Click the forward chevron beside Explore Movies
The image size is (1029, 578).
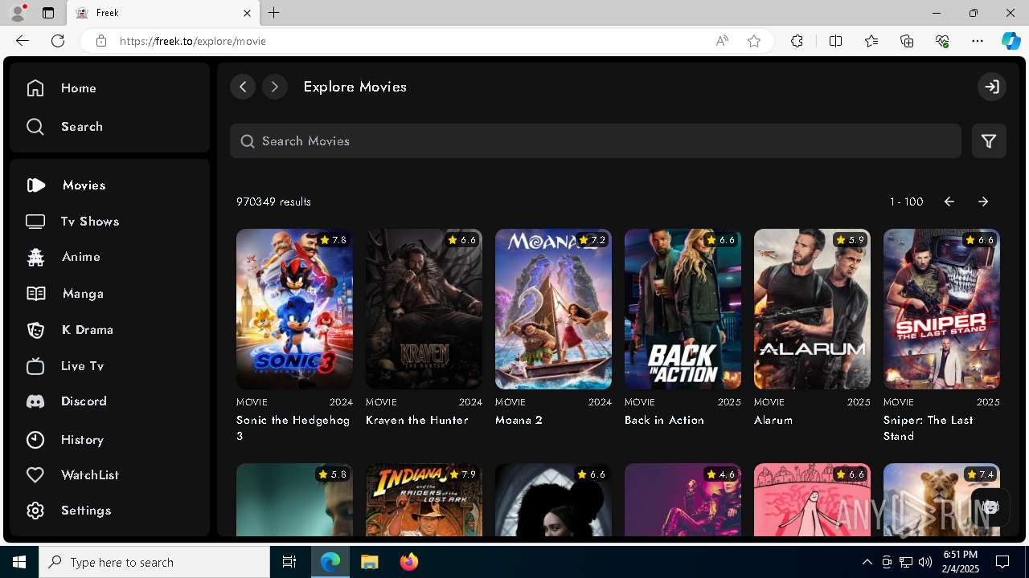pos(275,87)
